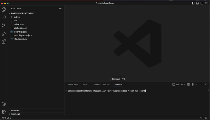Click warnings count in status bar
The image size is (210, 120).
pos(9,118)
